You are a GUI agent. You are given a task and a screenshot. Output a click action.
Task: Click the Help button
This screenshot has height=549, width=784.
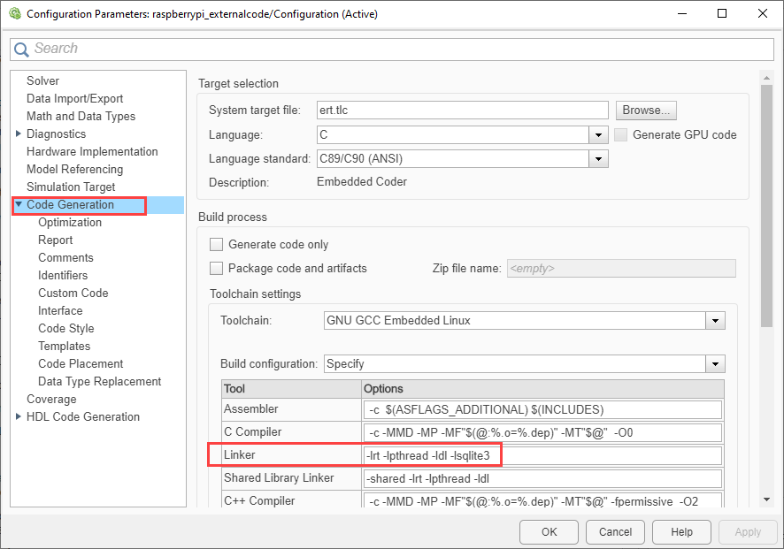click(x=681, y=532)
